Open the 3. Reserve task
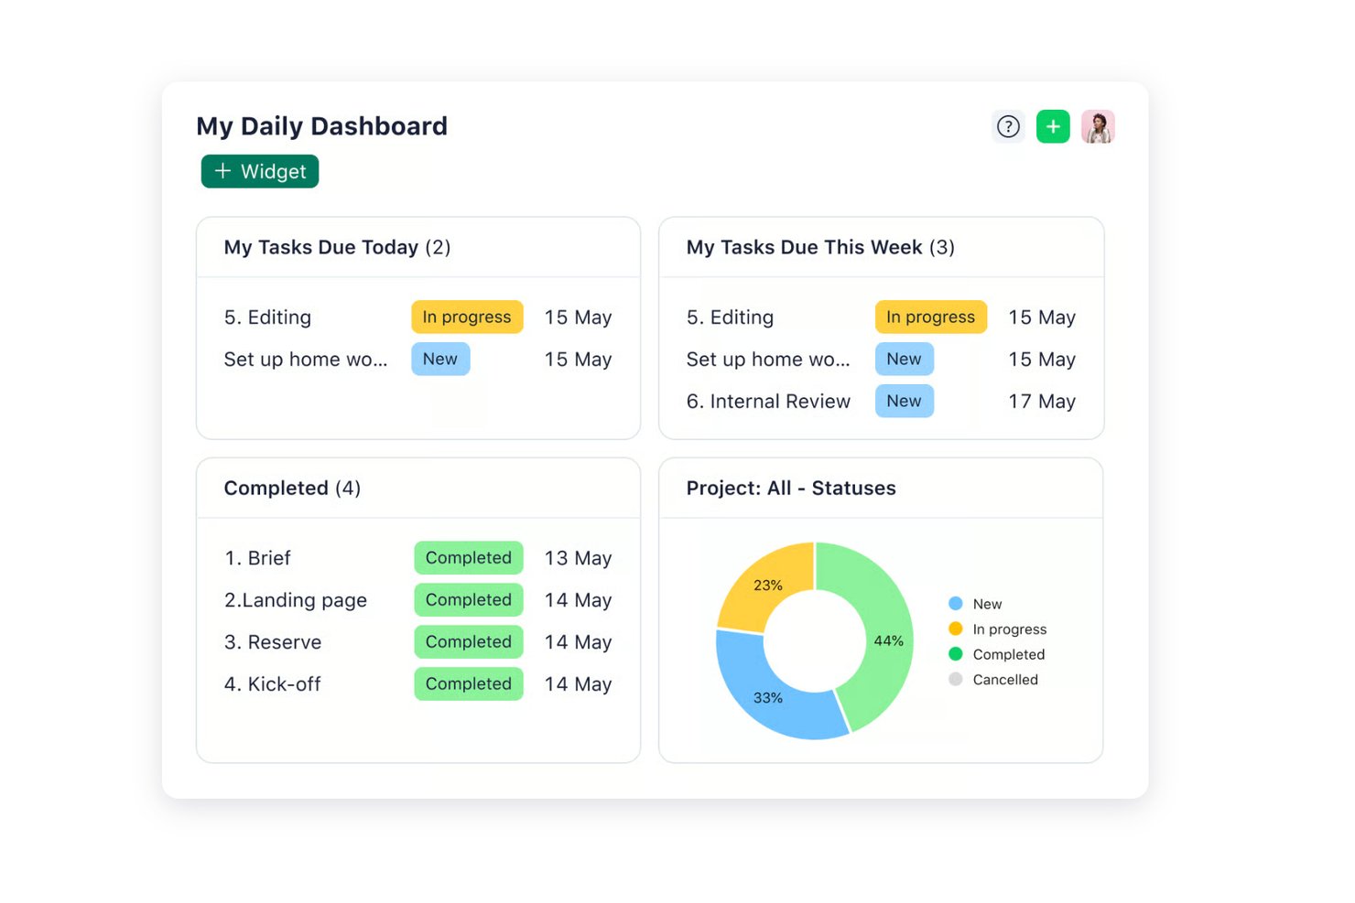Screen dimensions: 1355x903 (273, 642)
